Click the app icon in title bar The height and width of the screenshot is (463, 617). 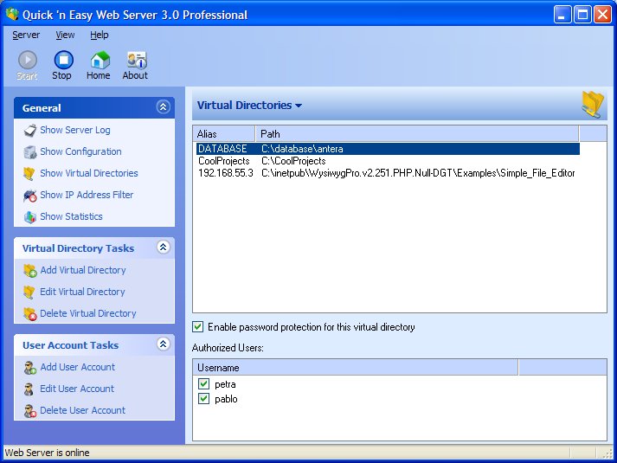[12, 14]
